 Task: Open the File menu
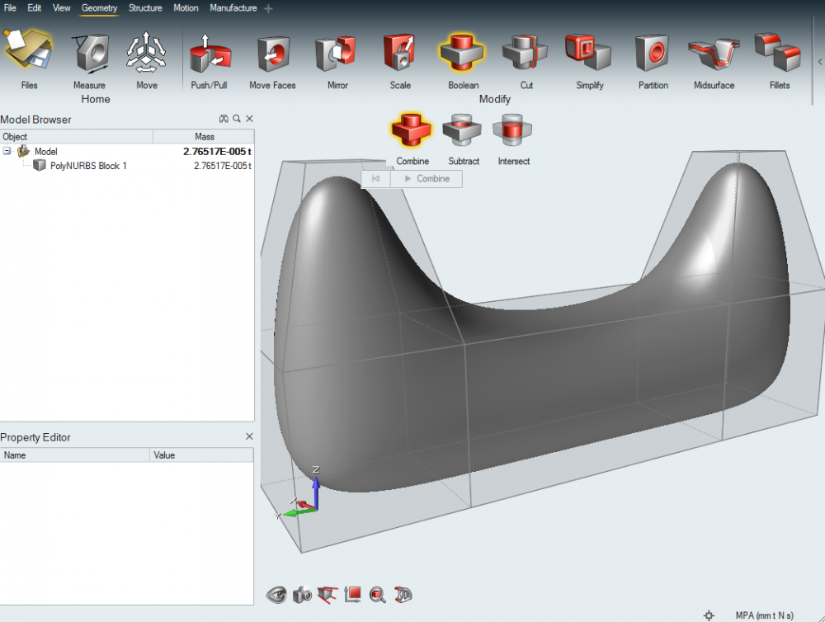pos(10,8)
